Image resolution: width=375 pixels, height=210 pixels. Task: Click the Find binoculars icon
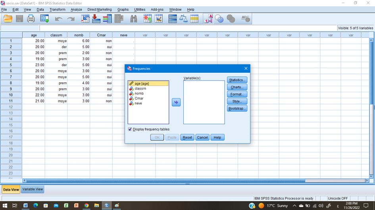(134, 19)
